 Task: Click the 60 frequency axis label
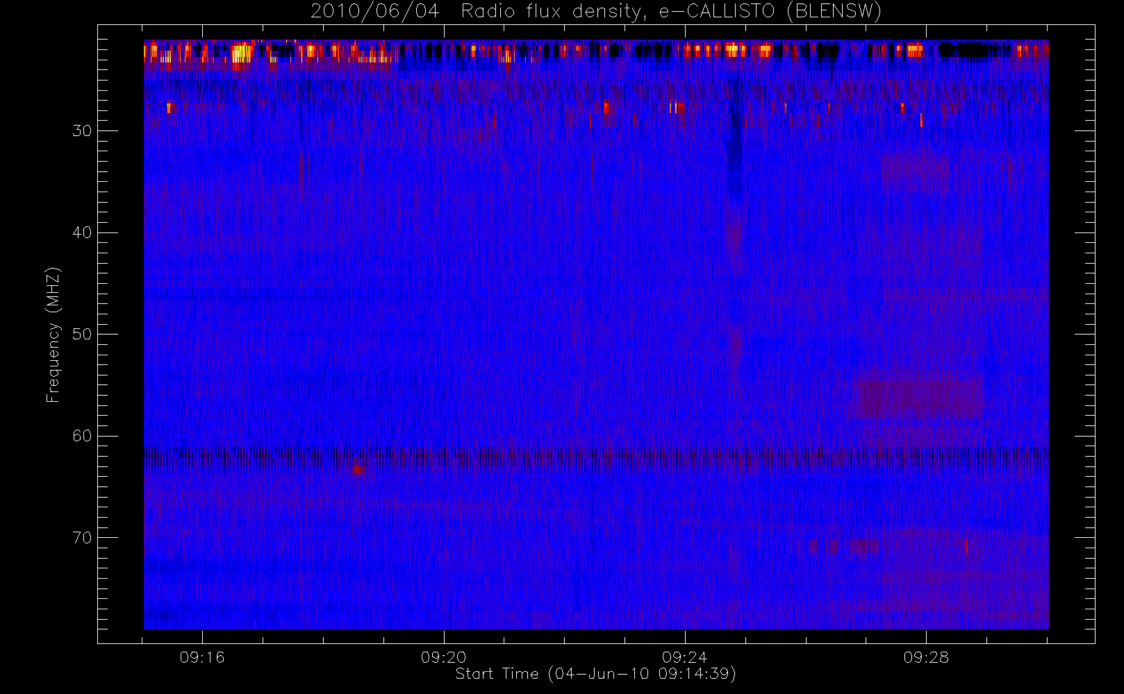coord(82,436)
